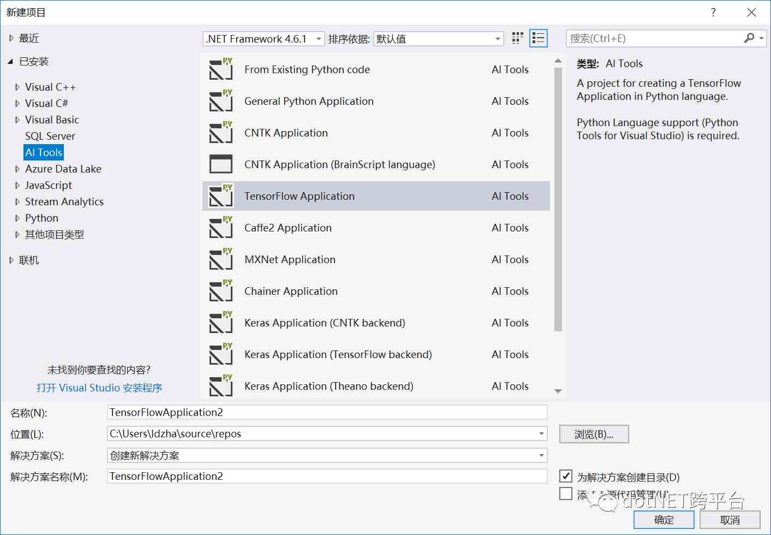Click the Keras Theano backend template icon
The width and height of the screenshot is (771, 535).
click(221, 386)
